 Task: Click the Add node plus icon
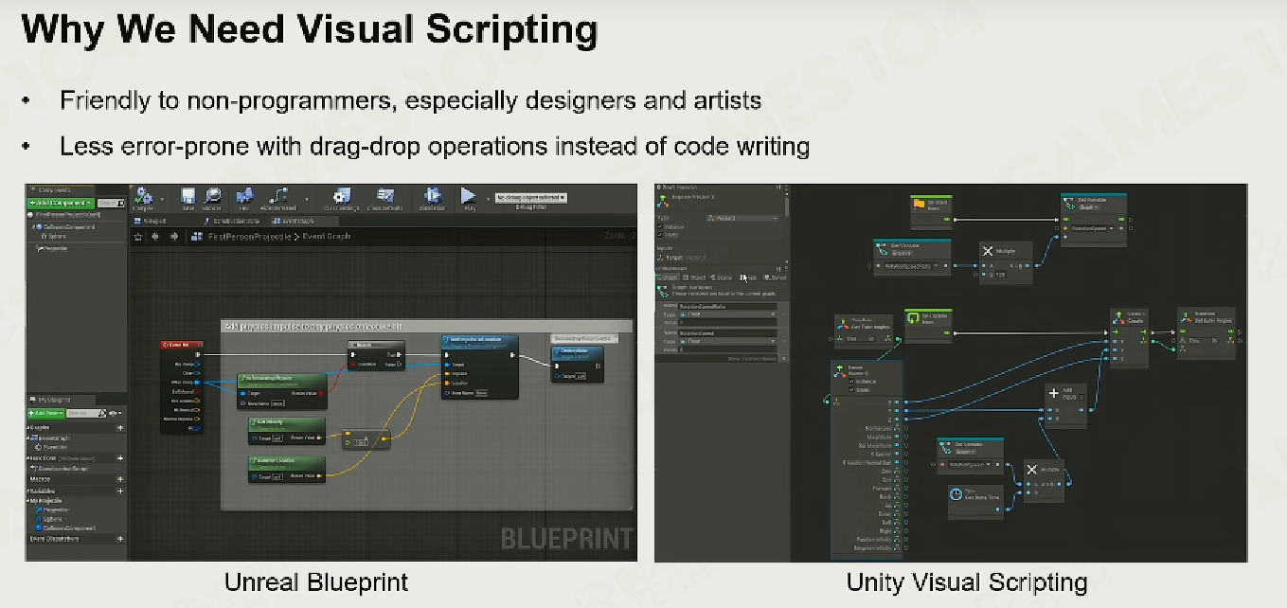(1054, 393)
